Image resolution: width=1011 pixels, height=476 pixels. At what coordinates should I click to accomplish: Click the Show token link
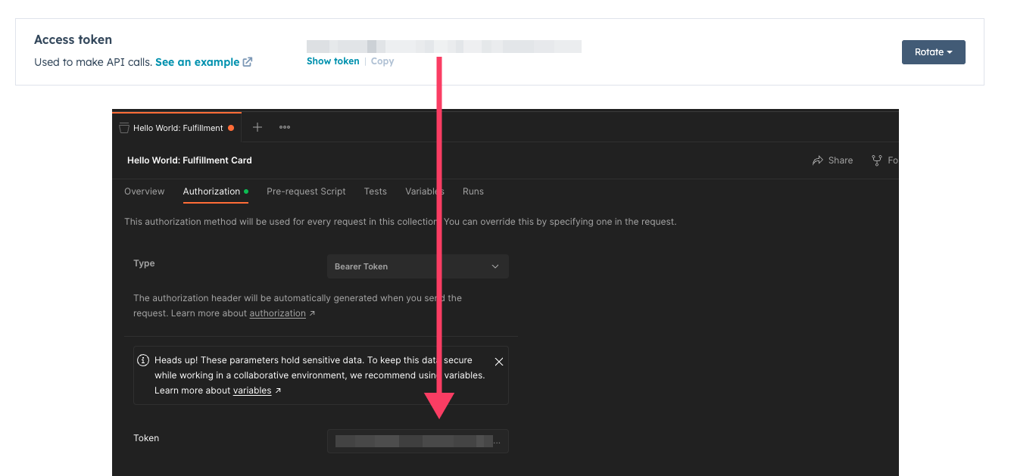pos(332,61)
